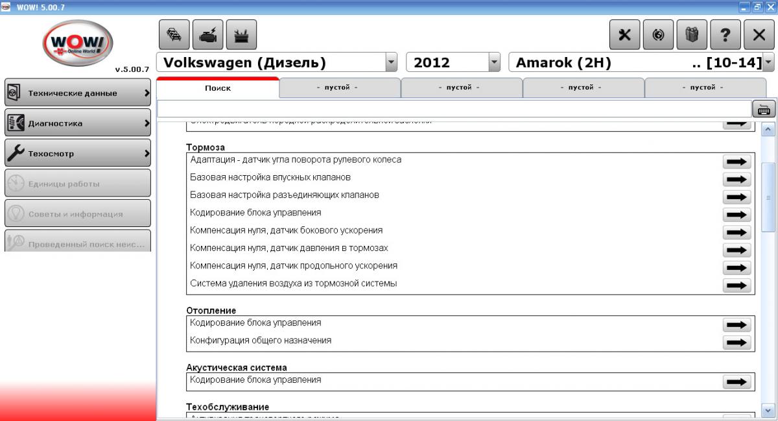Open Технические данные menu
Image resolution: width=778 pixels, height=421 pixels.
coord(78,93)
